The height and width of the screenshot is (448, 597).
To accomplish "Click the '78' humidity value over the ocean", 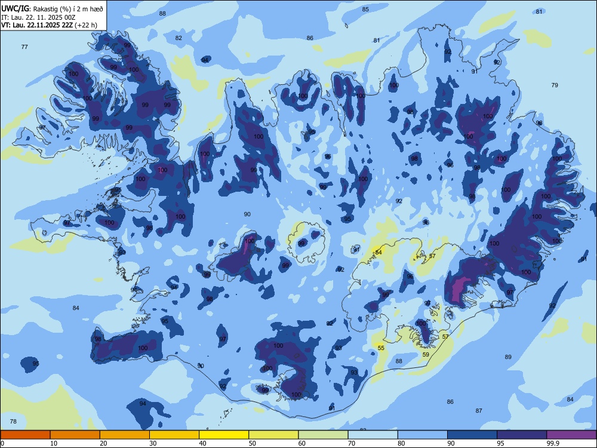I will pyautogui.click(x=13, y=421).
